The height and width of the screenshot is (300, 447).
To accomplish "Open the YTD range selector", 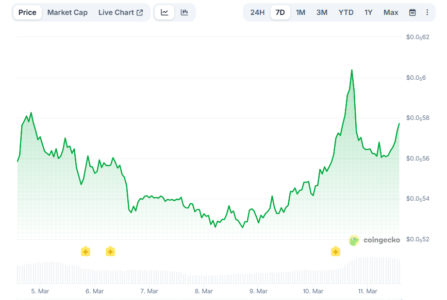I will [x=346, y=12].
